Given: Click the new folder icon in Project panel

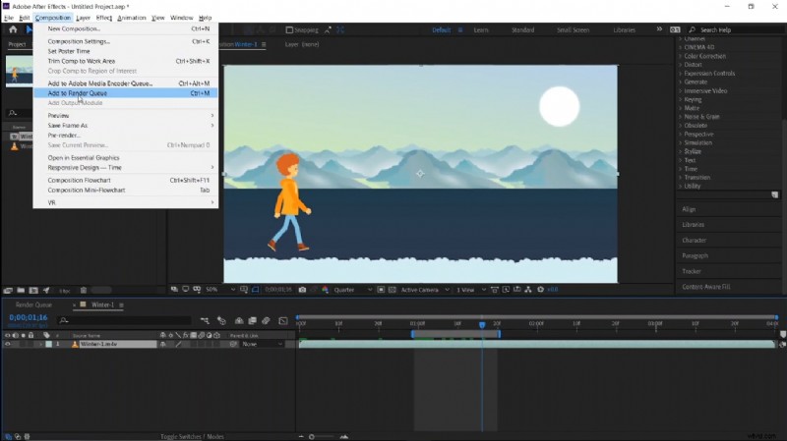Looking at the screenshot, I should 21,290.
